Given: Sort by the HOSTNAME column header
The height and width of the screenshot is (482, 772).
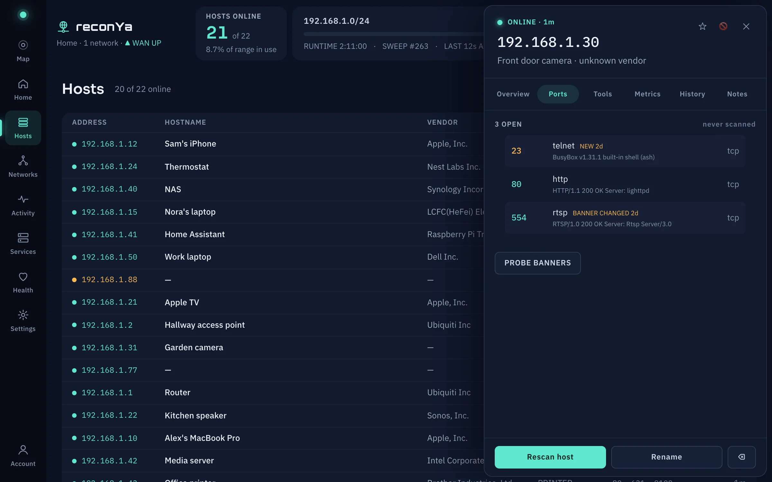Looking at the screenshot, I should tap(185, 122).
